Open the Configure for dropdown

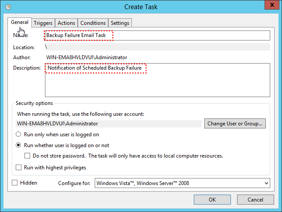click(x=182, y=183)
